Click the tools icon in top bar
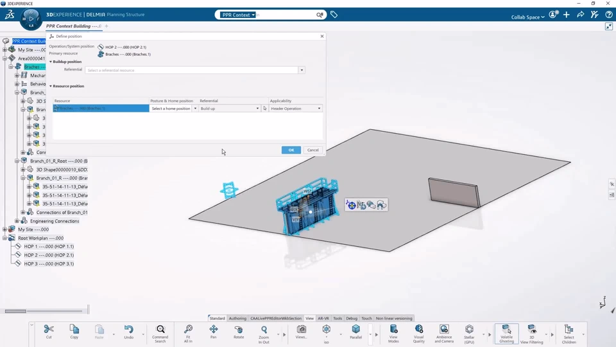This screenshot has height=347, width=616. 594,15
